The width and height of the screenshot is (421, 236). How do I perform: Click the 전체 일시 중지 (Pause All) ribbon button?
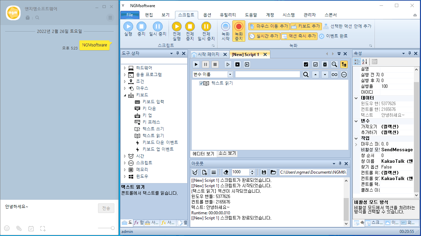(x=206, y=31)
